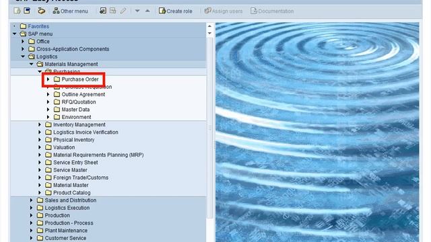Click Move Favorites Up arrow

coord(147,11)
